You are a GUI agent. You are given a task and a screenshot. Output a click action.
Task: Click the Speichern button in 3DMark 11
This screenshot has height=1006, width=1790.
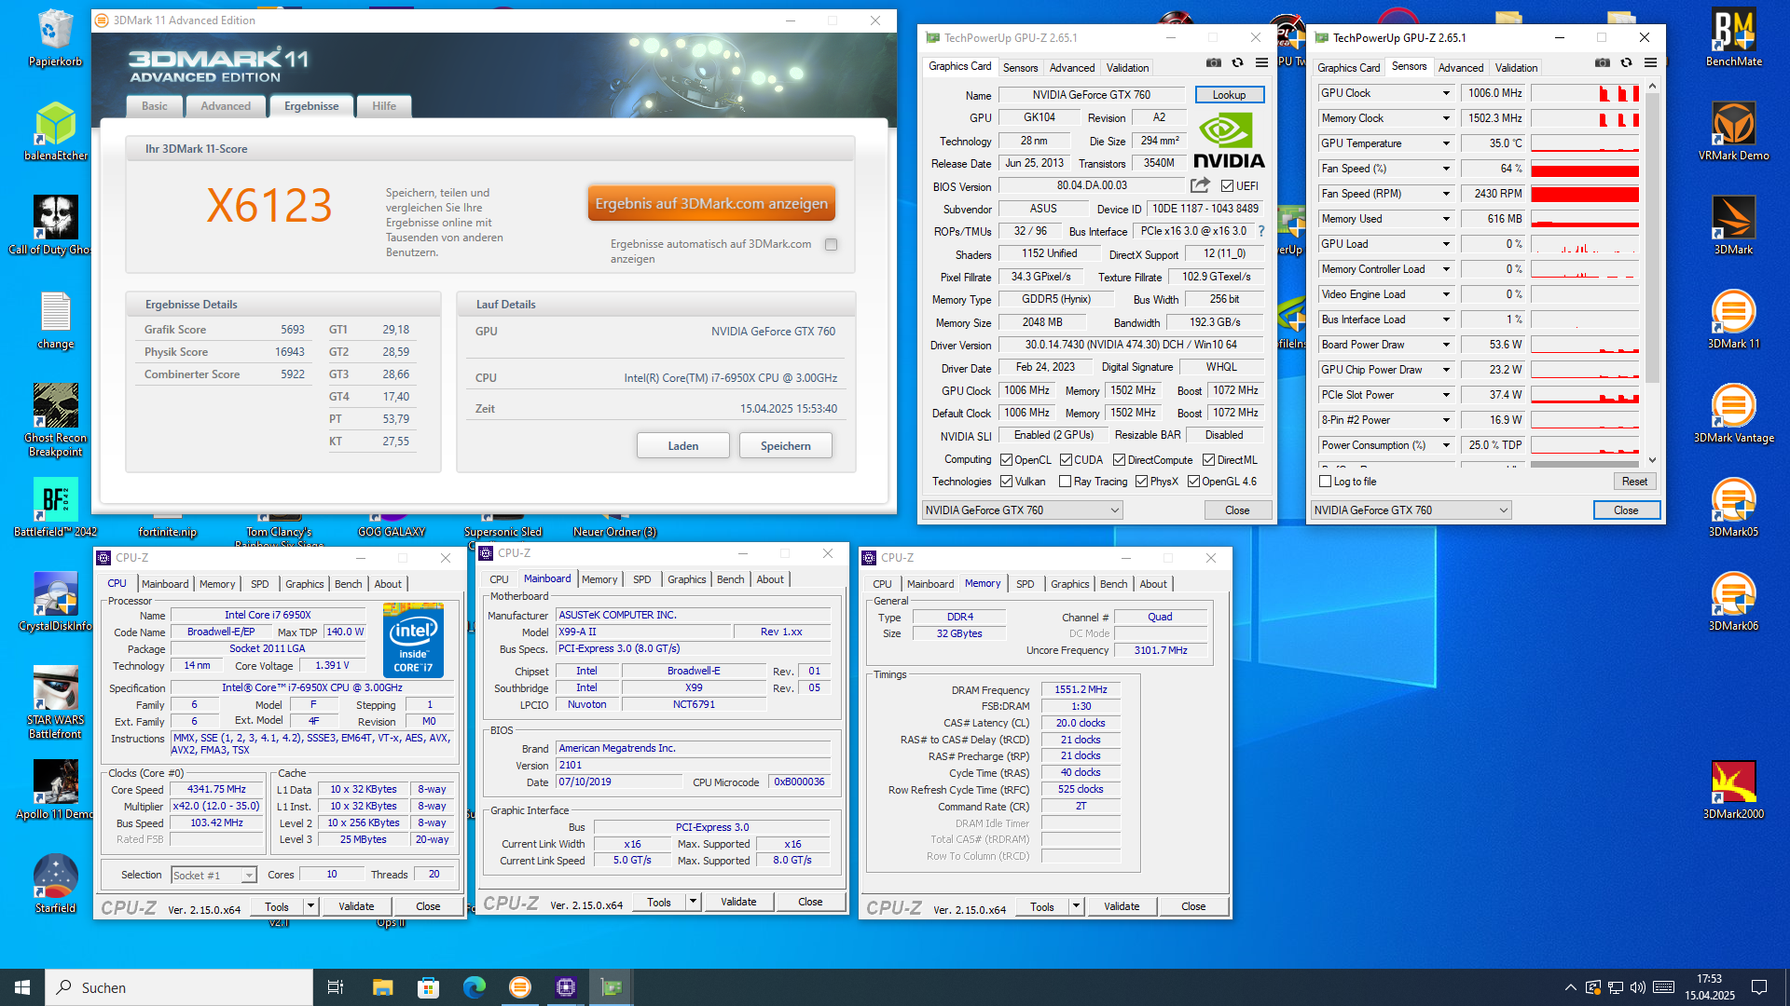click(x=786, y=446)
